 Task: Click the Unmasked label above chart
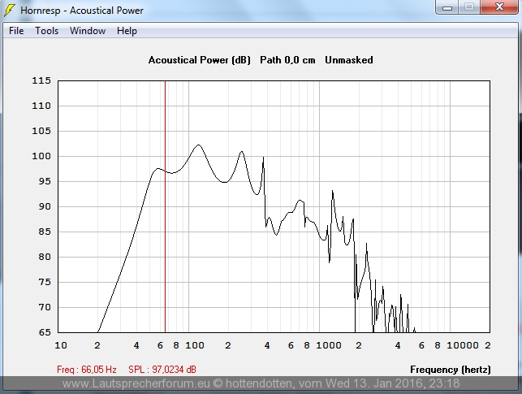tap(349, 60)
